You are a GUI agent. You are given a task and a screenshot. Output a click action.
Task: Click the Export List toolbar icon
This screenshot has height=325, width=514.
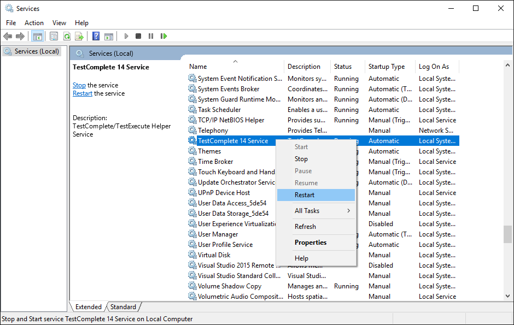80,36
